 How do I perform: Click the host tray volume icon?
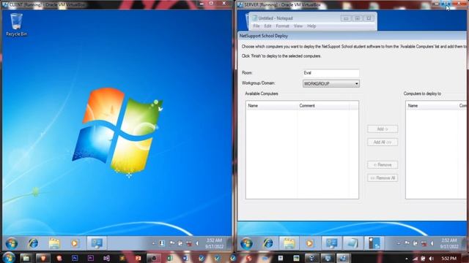[x=432, y=258]
